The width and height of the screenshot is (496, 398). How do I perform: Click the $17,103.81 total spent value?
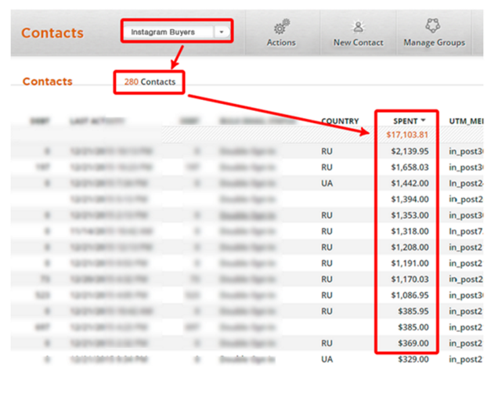pos(407,134)
